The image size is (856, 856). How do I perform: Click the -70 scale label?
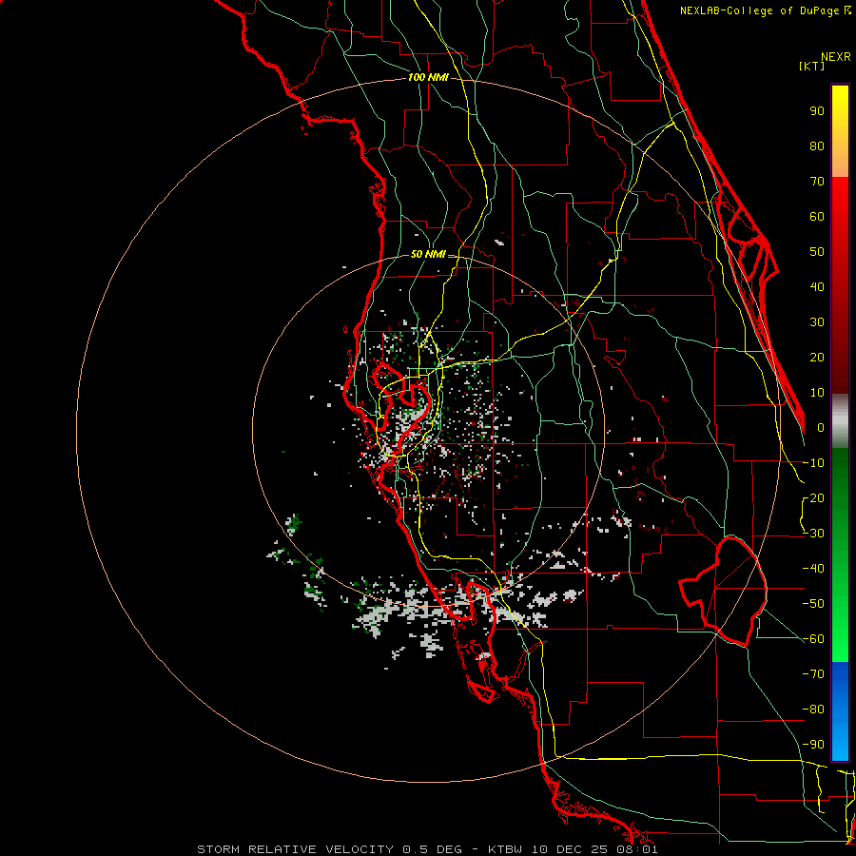pyautogui.click(x=813, y=674)
